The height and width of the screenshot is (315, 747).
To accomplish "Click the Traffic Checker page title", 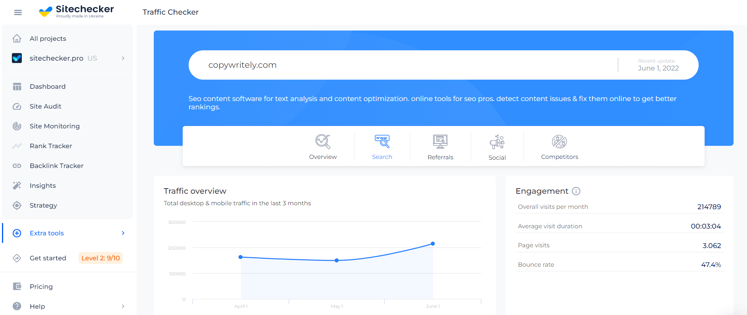I will pyautogui.click(x=171, y=12).
